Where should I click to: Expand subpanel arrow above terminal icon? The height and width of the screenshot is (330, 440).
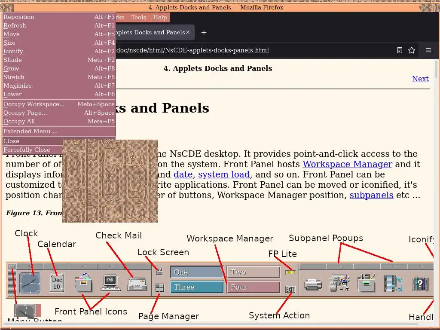111,266
